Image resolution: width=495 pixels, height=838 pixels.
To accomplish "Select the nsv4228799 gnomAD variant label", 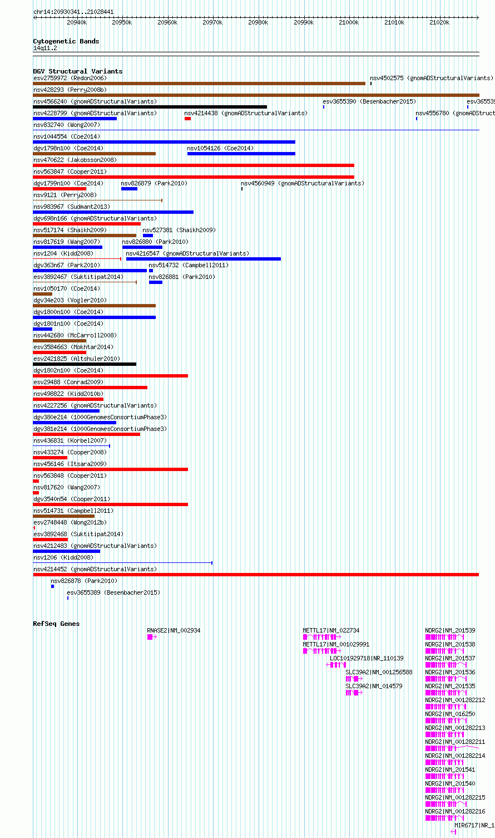I will pos(95,113).
